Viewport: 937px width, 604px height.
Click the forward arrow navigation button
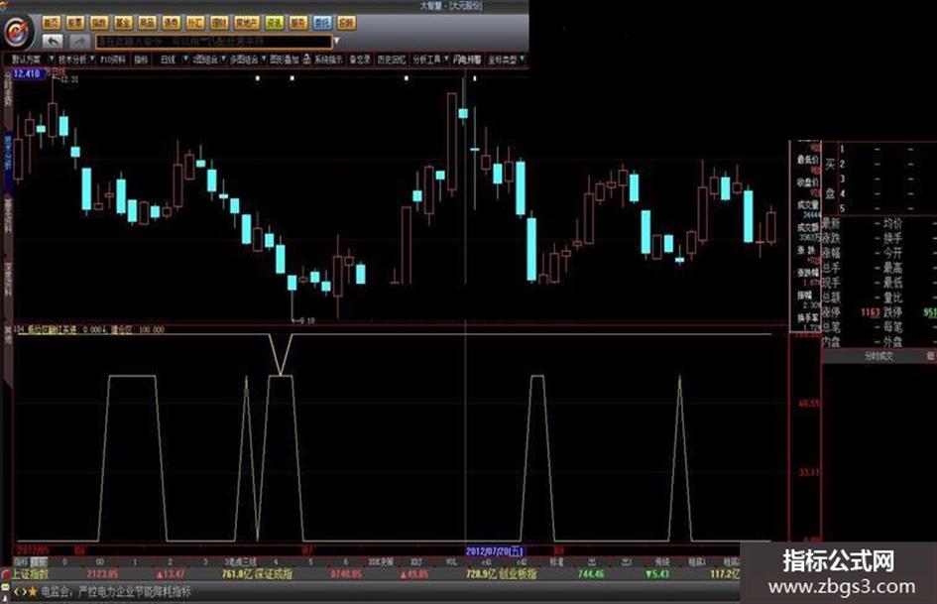coord(79,42)
